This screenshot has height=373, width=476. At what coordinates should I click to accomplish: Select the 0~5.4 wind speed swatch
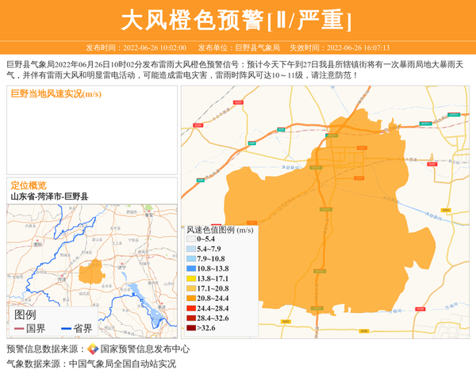[190, 238]
